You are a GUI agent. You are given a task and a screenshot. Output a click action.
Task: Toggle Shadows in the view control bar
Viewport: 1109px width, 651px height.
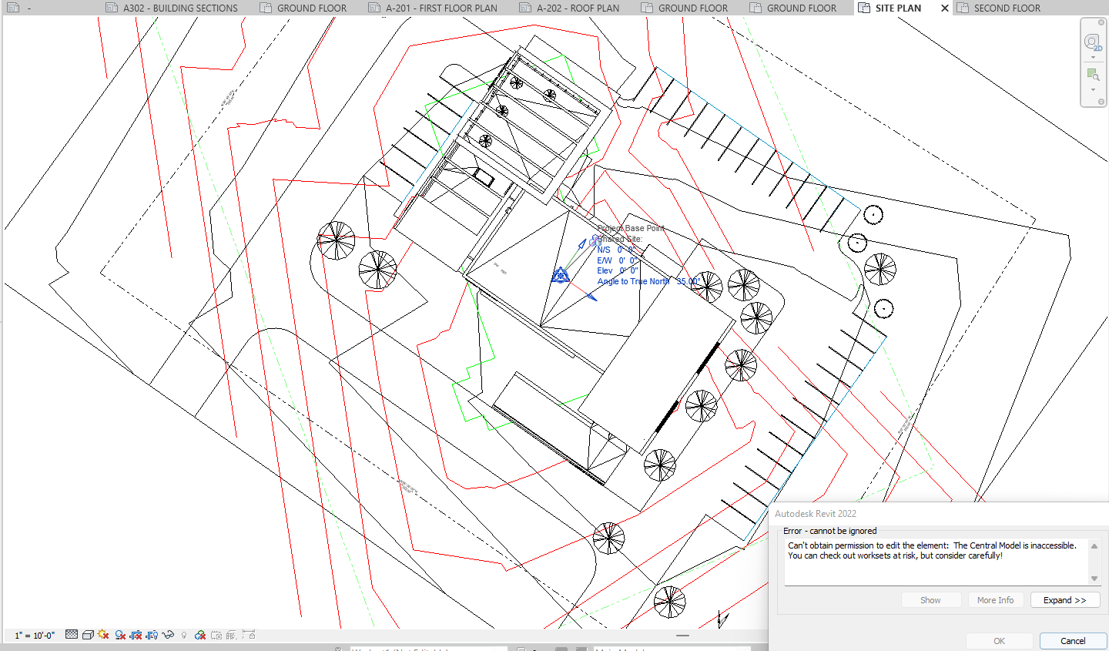pyautogui.click(x=120, y=635)
